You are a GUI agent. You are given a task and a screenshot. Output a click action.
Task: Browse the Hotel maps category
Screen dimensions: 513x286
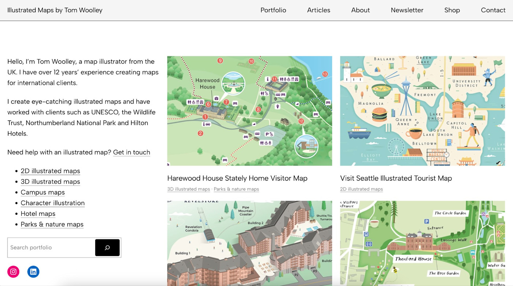point(38,213)
